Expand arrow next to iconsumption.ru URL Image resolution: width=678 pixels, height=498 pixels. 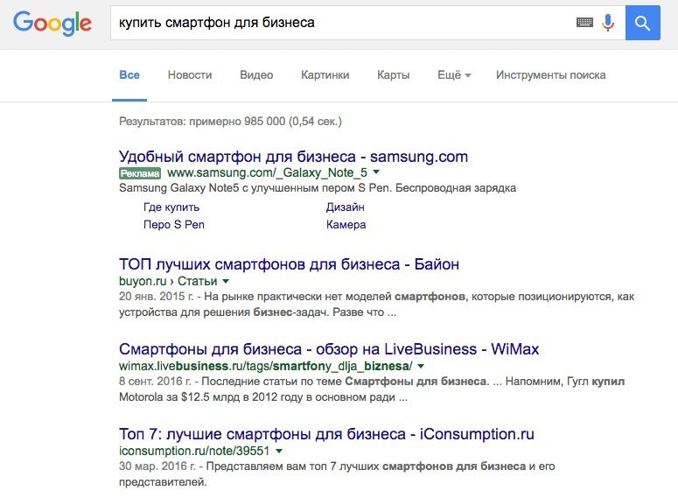tap(279, 452)
